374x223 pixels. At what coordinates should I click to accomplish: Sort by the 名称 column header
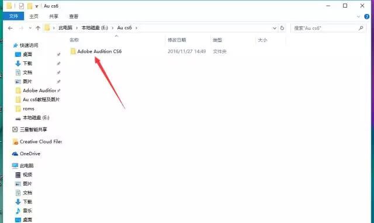point(74,40)
